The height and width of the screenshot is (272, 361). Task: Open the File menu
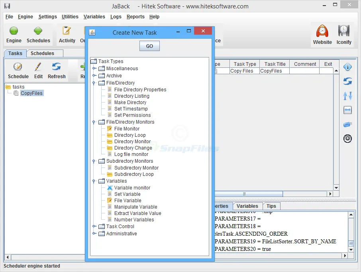[9, 17]
